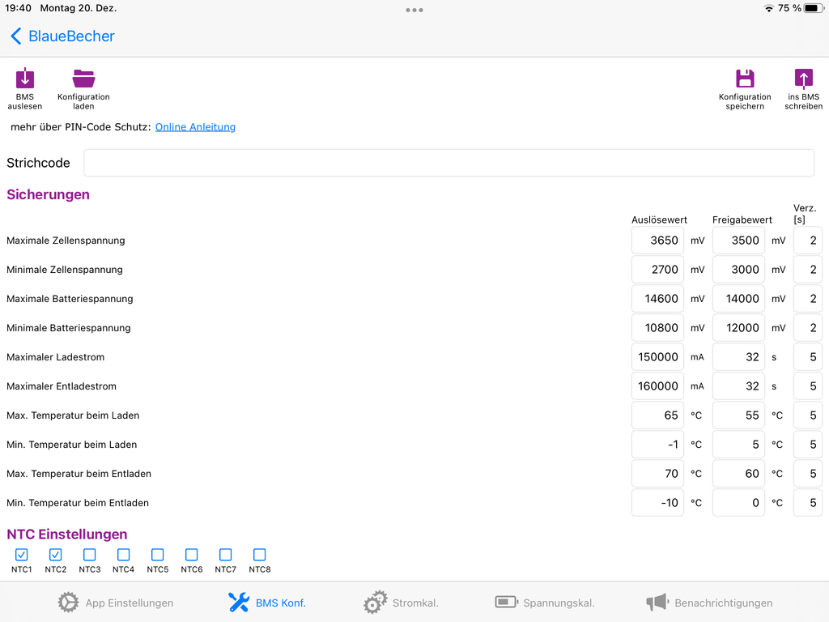Click the Sicherungen section heading

[x=48, y=194]
